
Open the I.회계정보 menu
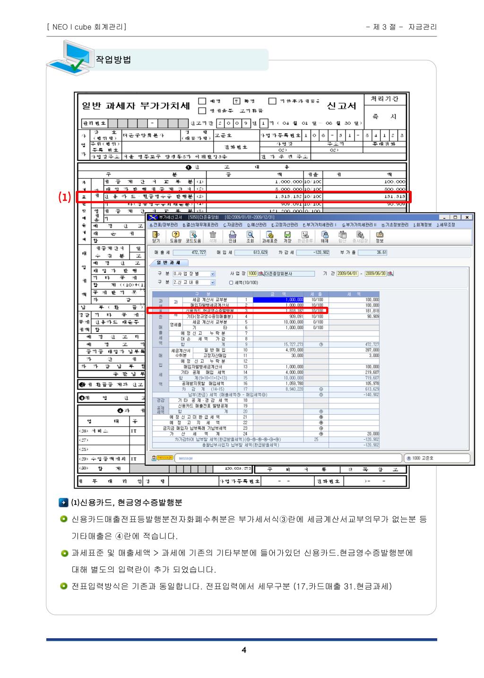point(422,225)
